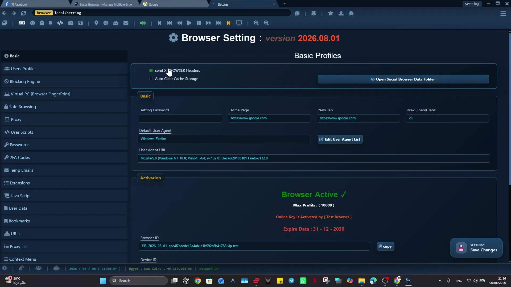
Task: Select Safe Browsing in the sidebar
Action: [x=64, y=107]
